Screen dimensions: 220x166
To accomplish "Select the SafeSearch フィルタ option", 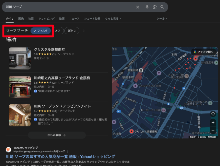I will tap(41, 31).
